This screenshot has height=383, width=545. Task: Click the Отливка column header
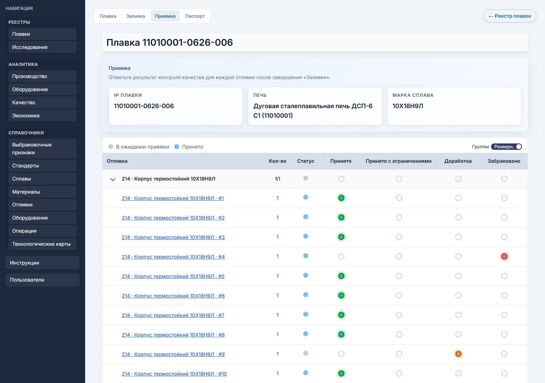117,161
